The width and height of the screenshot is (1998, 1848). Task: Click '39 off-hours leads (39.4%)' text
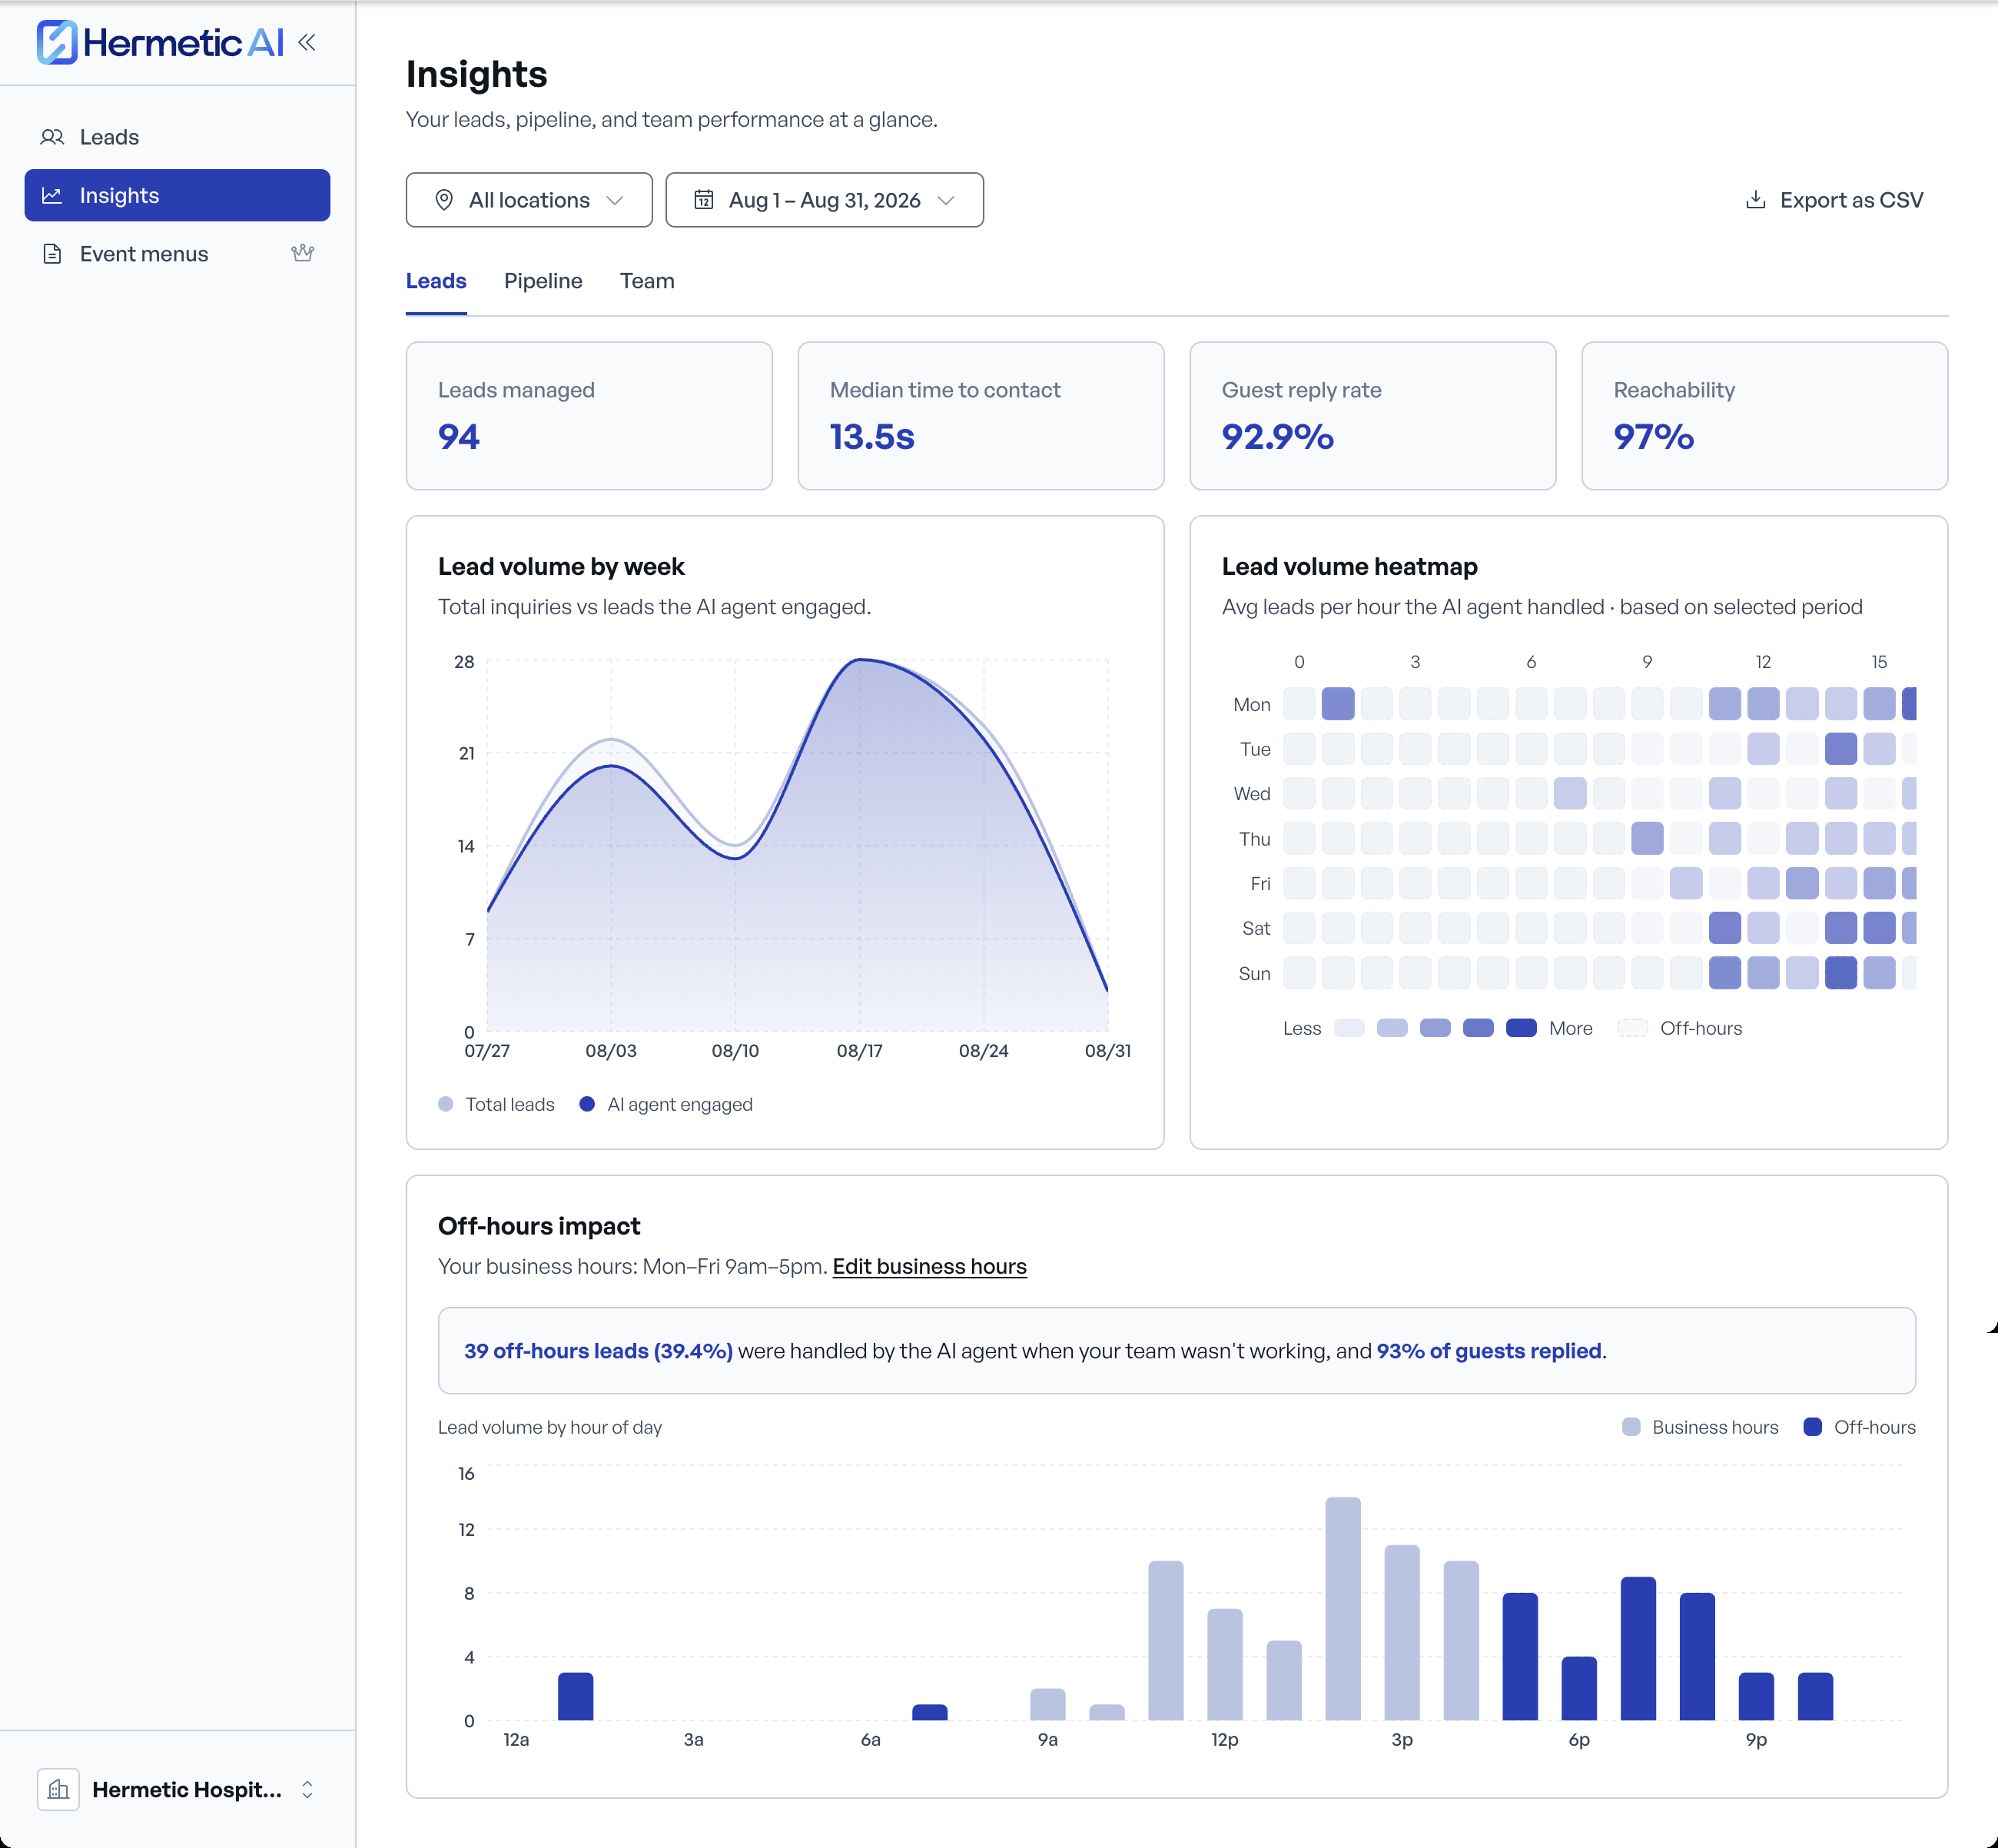(x=598, y=1351)
